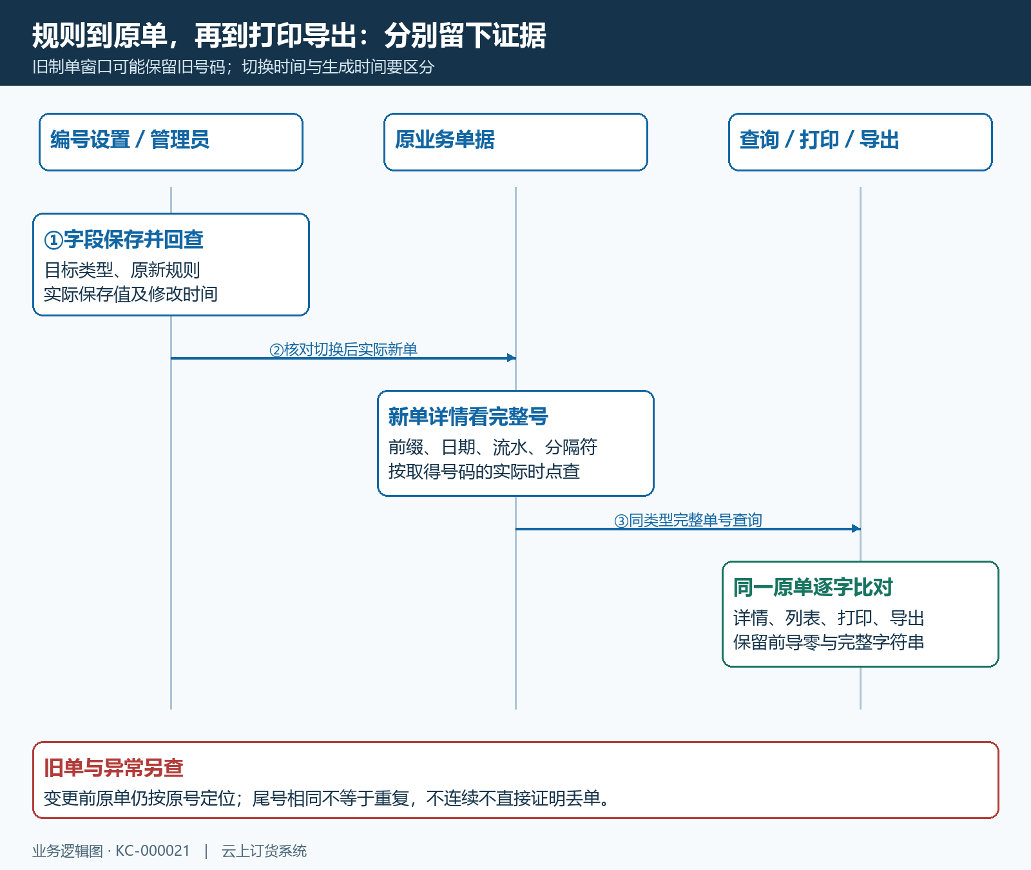Click the subtitle starting with 旧制单窗口可能保留旧号码
The width and height of the screenshot is (1031, 870).
[x=233, y=67]
